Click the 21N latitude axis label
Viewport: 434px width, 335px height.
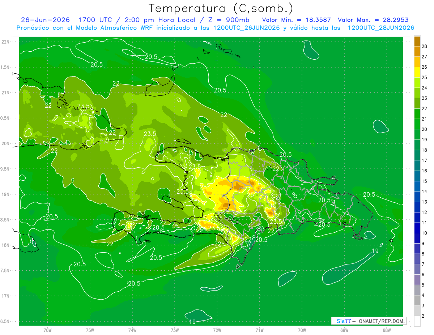click(6, 93)
